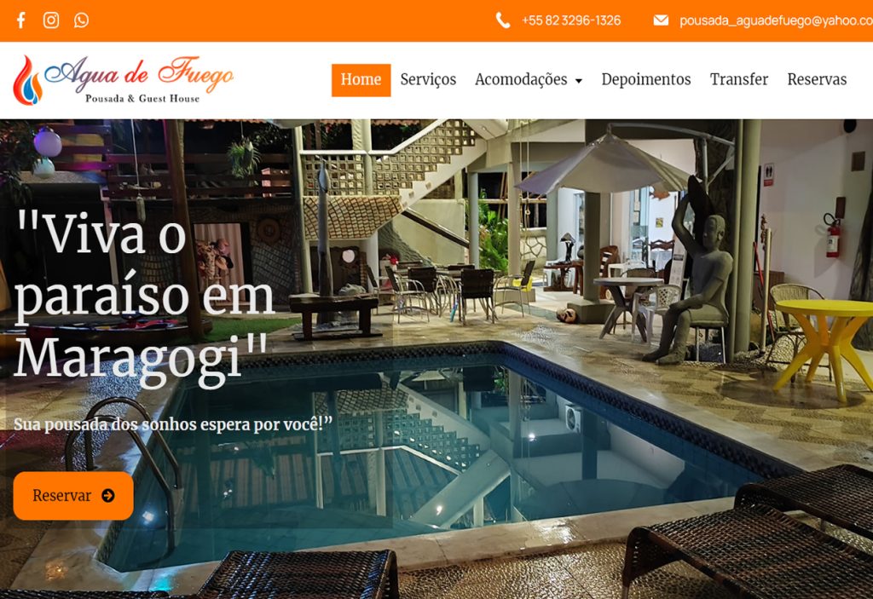The height and width of the screenshot is (599, 873).
Task: Click the email envelope icon
Action: point(661,20)
